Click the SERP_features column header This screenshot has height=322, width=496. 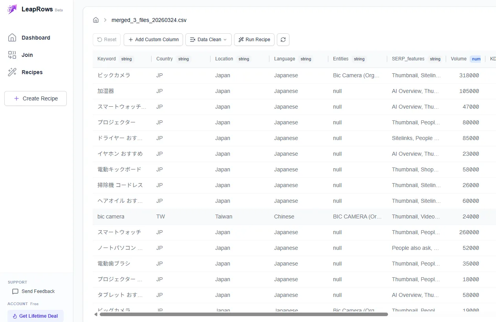[x=417, y=59]
